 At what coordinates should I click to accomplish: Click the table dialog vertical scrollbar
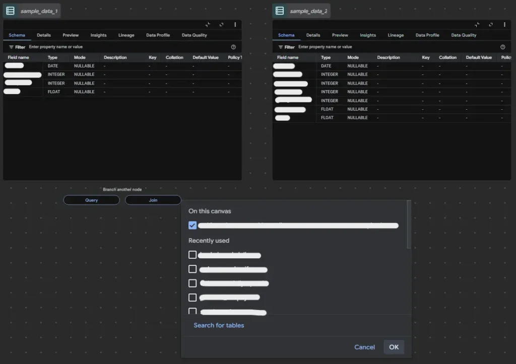[409, 225]
